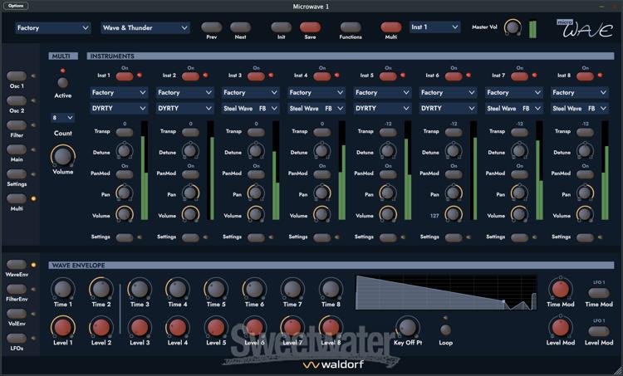Toggle Inst 8 On switch
The image size is (623, 376).
pos(586,76)
